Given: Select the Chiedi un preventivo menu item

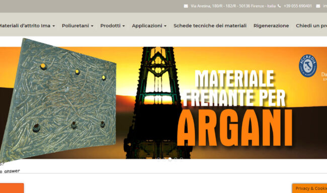Looking at the screenshot, I should coord(311,26).
